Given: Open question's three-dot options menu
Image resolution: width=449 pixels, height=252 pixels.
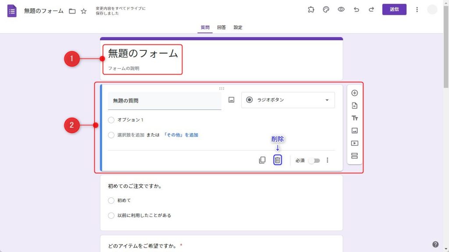Looking at the screenshot, I should [x=327, y=160].
